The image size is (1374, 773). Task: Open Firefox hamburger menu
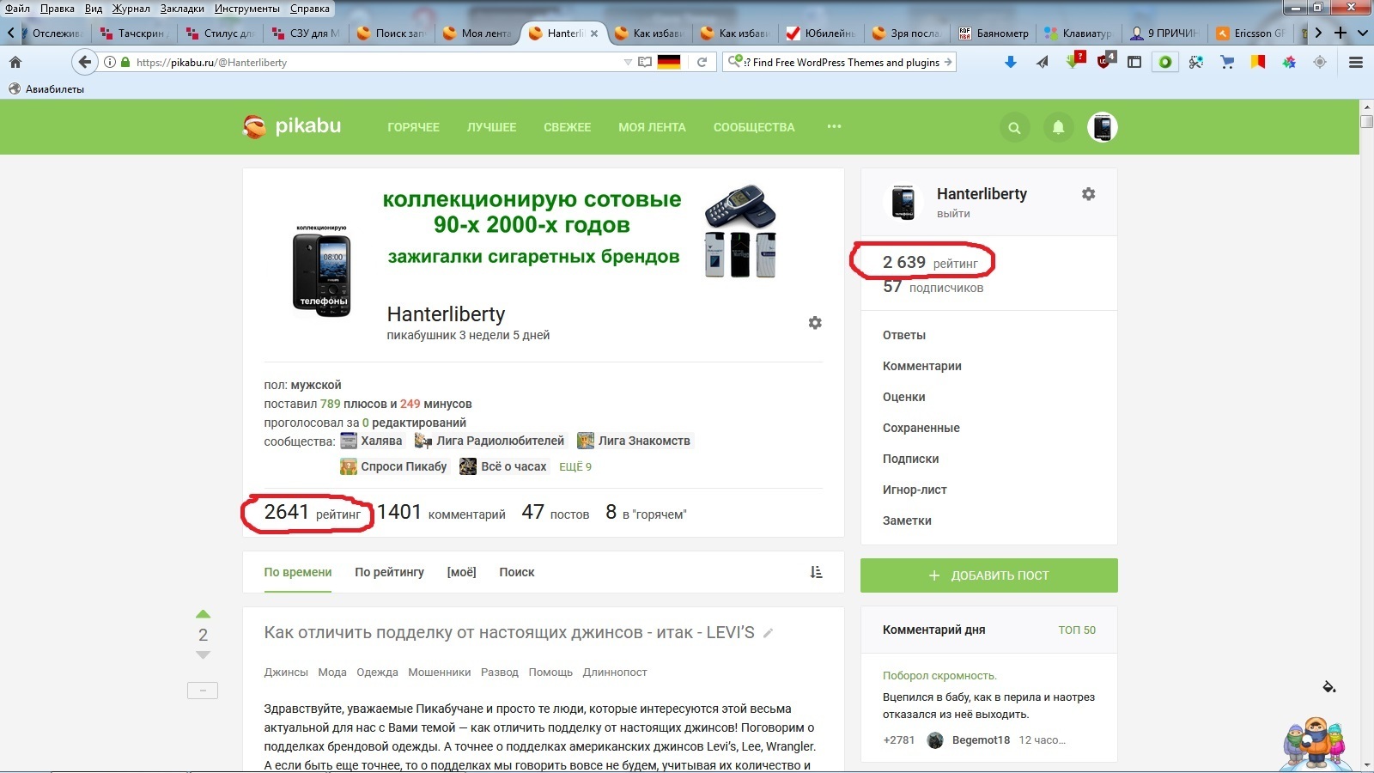pos(1356,62)
